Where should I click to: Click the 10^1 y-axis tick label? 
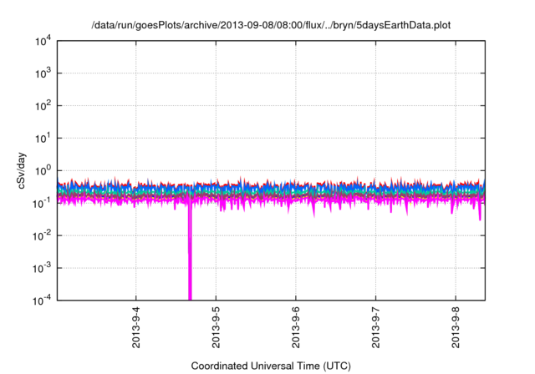click(43, 138)
